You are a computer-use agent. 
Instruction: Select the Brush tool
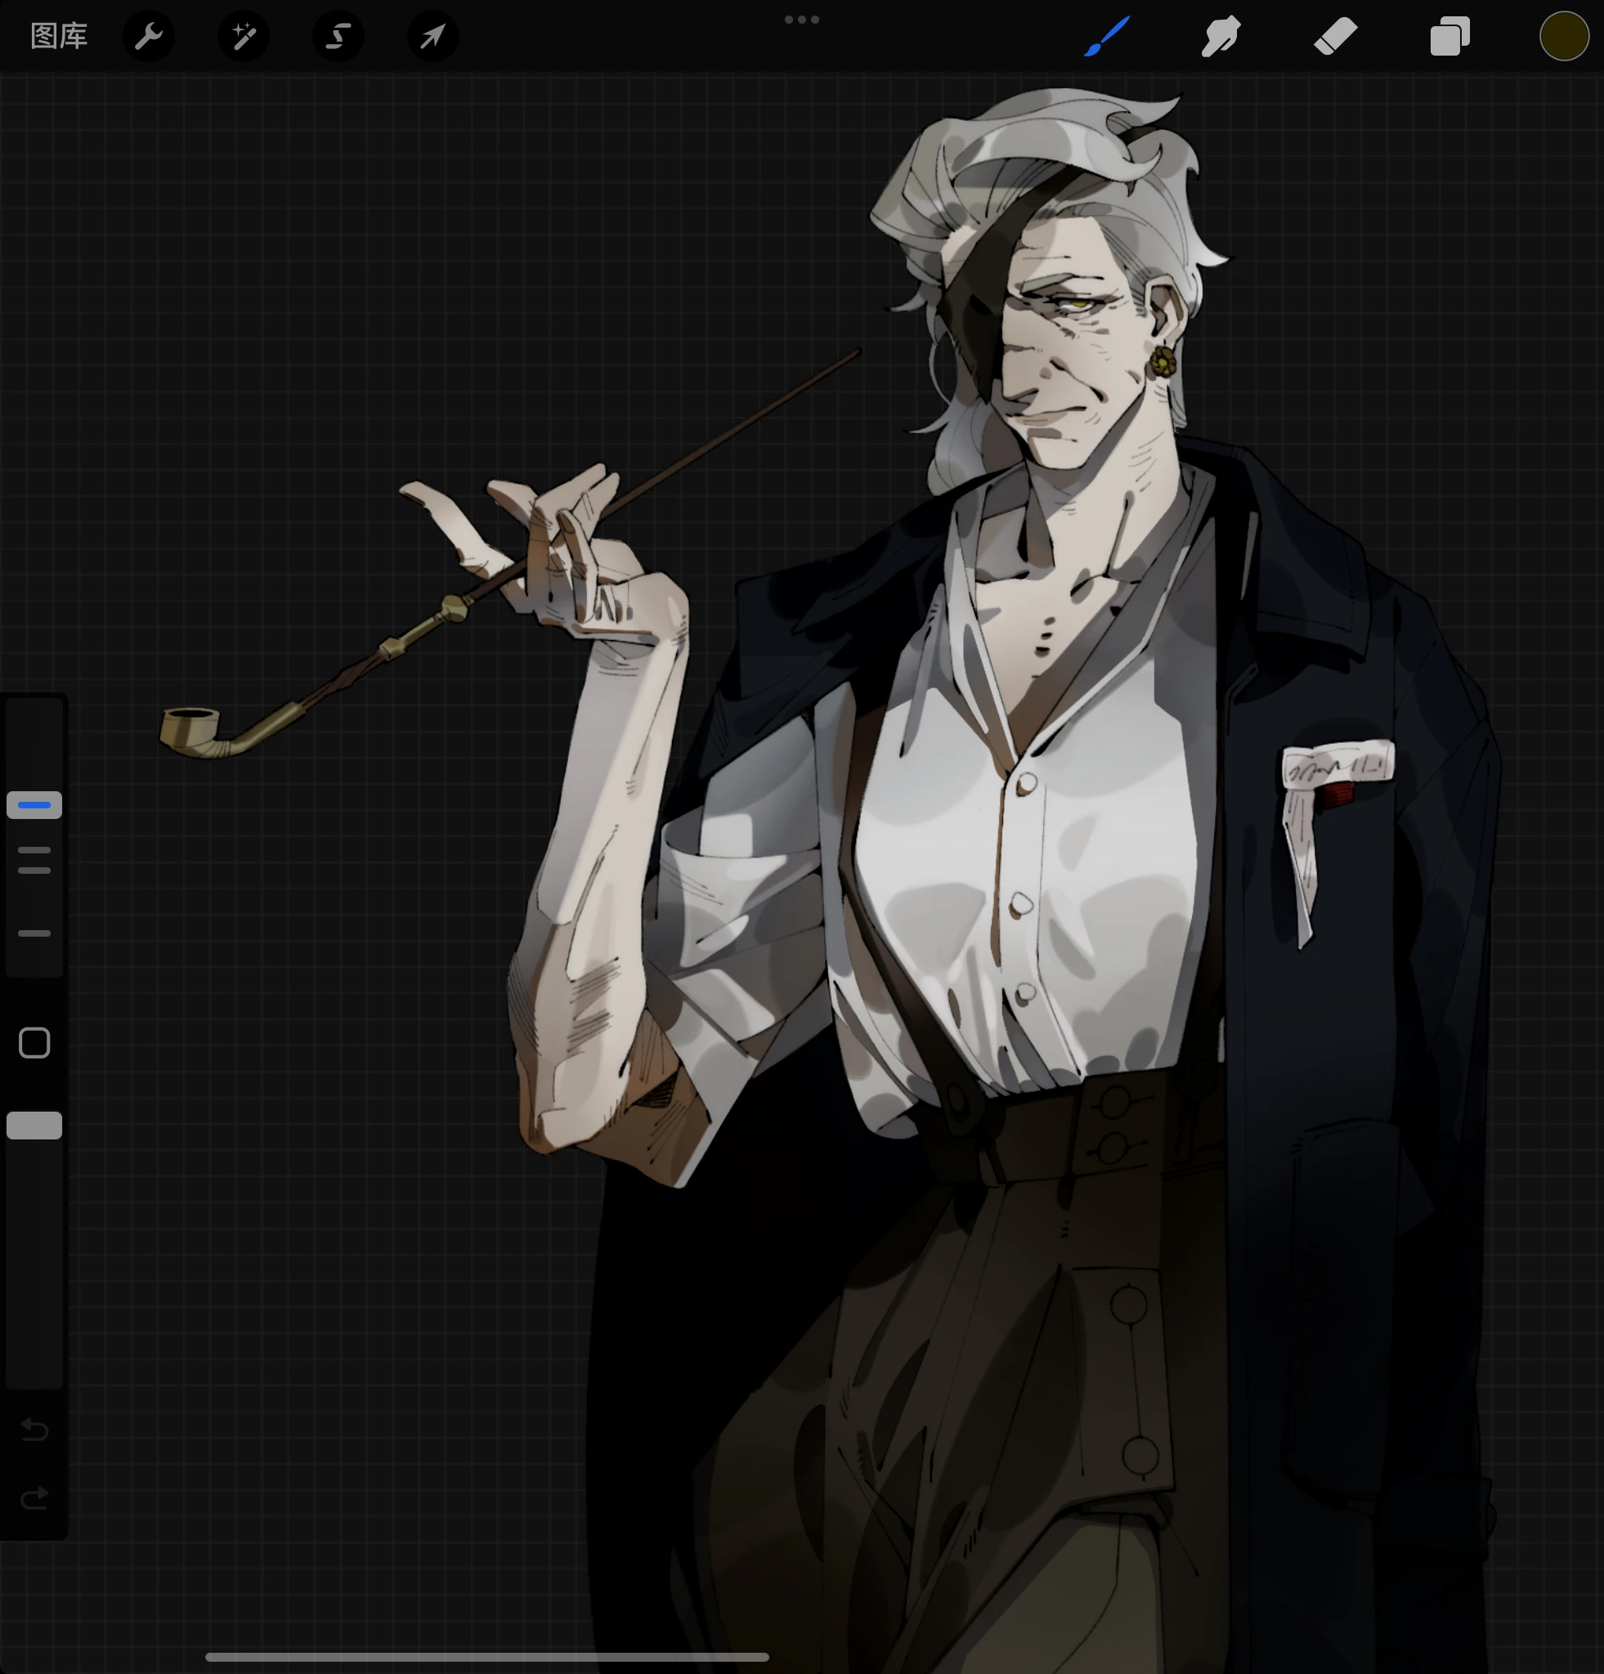pos(1108,37)
